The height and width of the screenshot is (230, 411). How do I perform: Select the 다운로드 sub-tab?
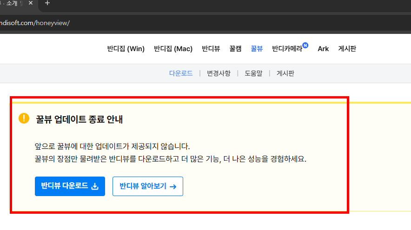click(181, 73)
